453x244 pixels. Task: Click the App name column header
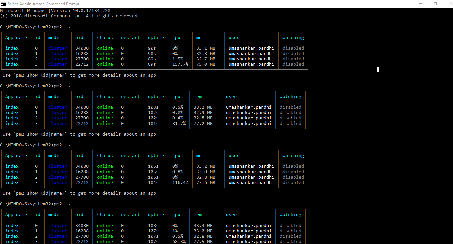pyautogui.click(x=16, y=37)
